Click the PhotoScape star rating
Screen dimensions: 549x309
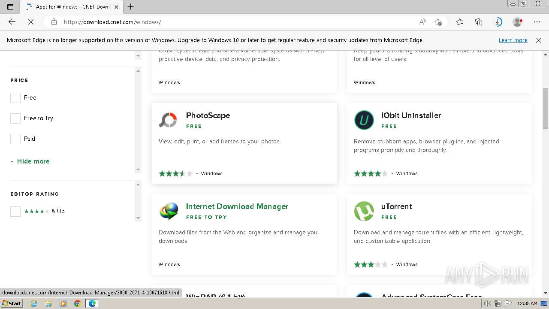176,173
